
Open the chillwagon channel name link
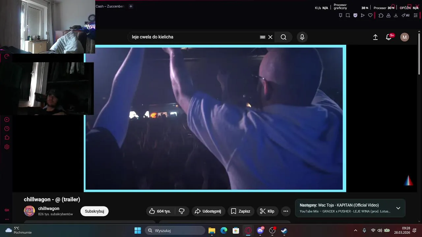coord(49,208)
